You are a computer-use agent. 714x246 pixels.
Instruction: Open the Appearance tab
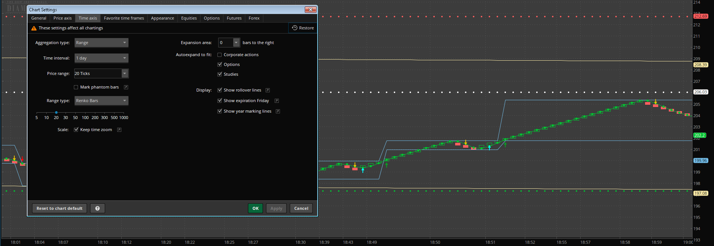(162, 18)
